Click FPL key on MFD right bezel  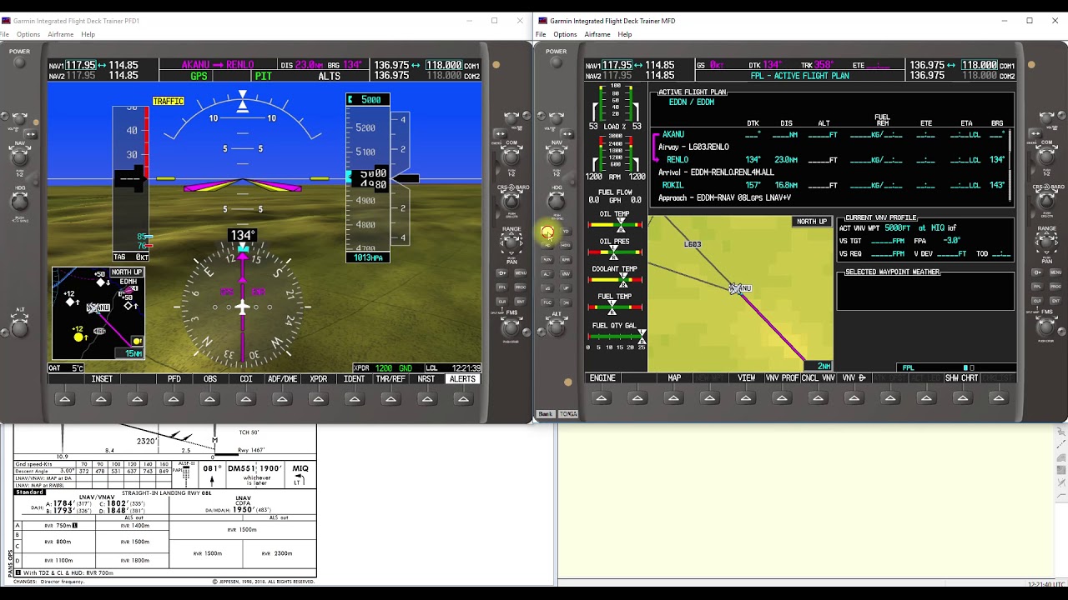click(x=1036, y=287)
